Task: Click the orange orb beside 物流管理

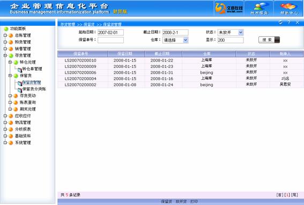Action: click(x=11, y=123)
